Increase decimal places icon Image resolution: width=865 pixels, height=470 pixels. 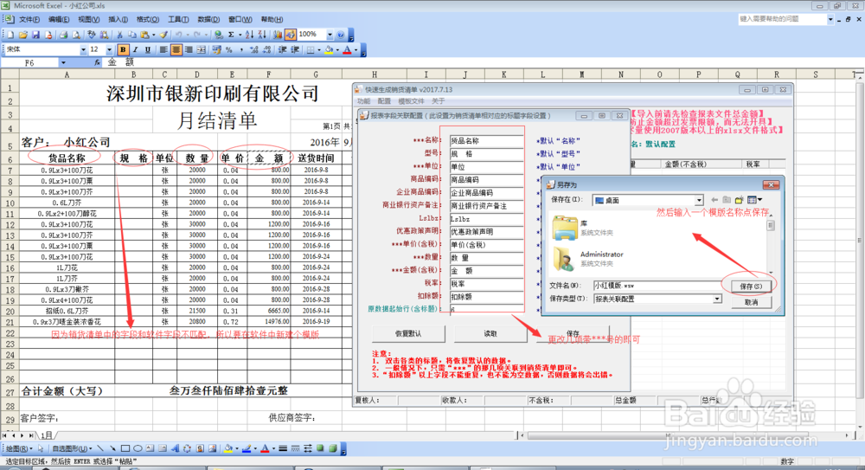[253, 49]
